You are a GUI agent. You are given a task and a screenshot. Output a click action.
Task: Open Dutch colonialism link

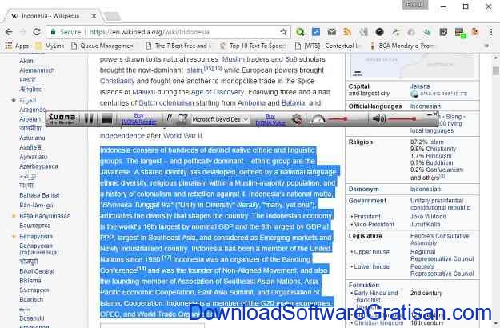coord(166,103)
